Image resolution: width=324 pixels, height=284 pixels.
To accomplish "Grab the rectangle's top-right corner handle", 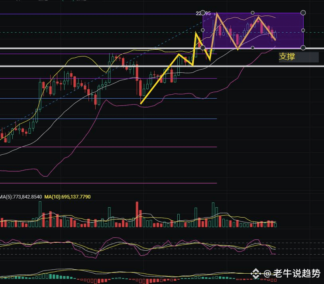I will pos(303,13).
